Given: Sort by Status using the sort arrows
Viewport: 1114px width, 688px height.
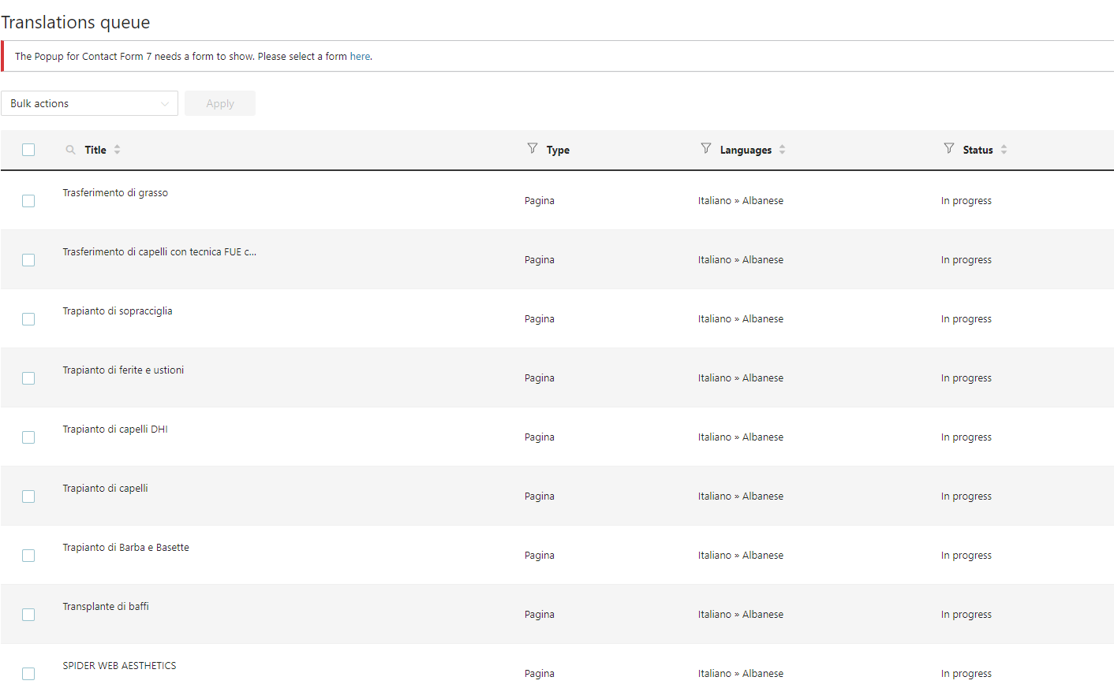Looking at the screenshot, I should [x=1004, y=150].
